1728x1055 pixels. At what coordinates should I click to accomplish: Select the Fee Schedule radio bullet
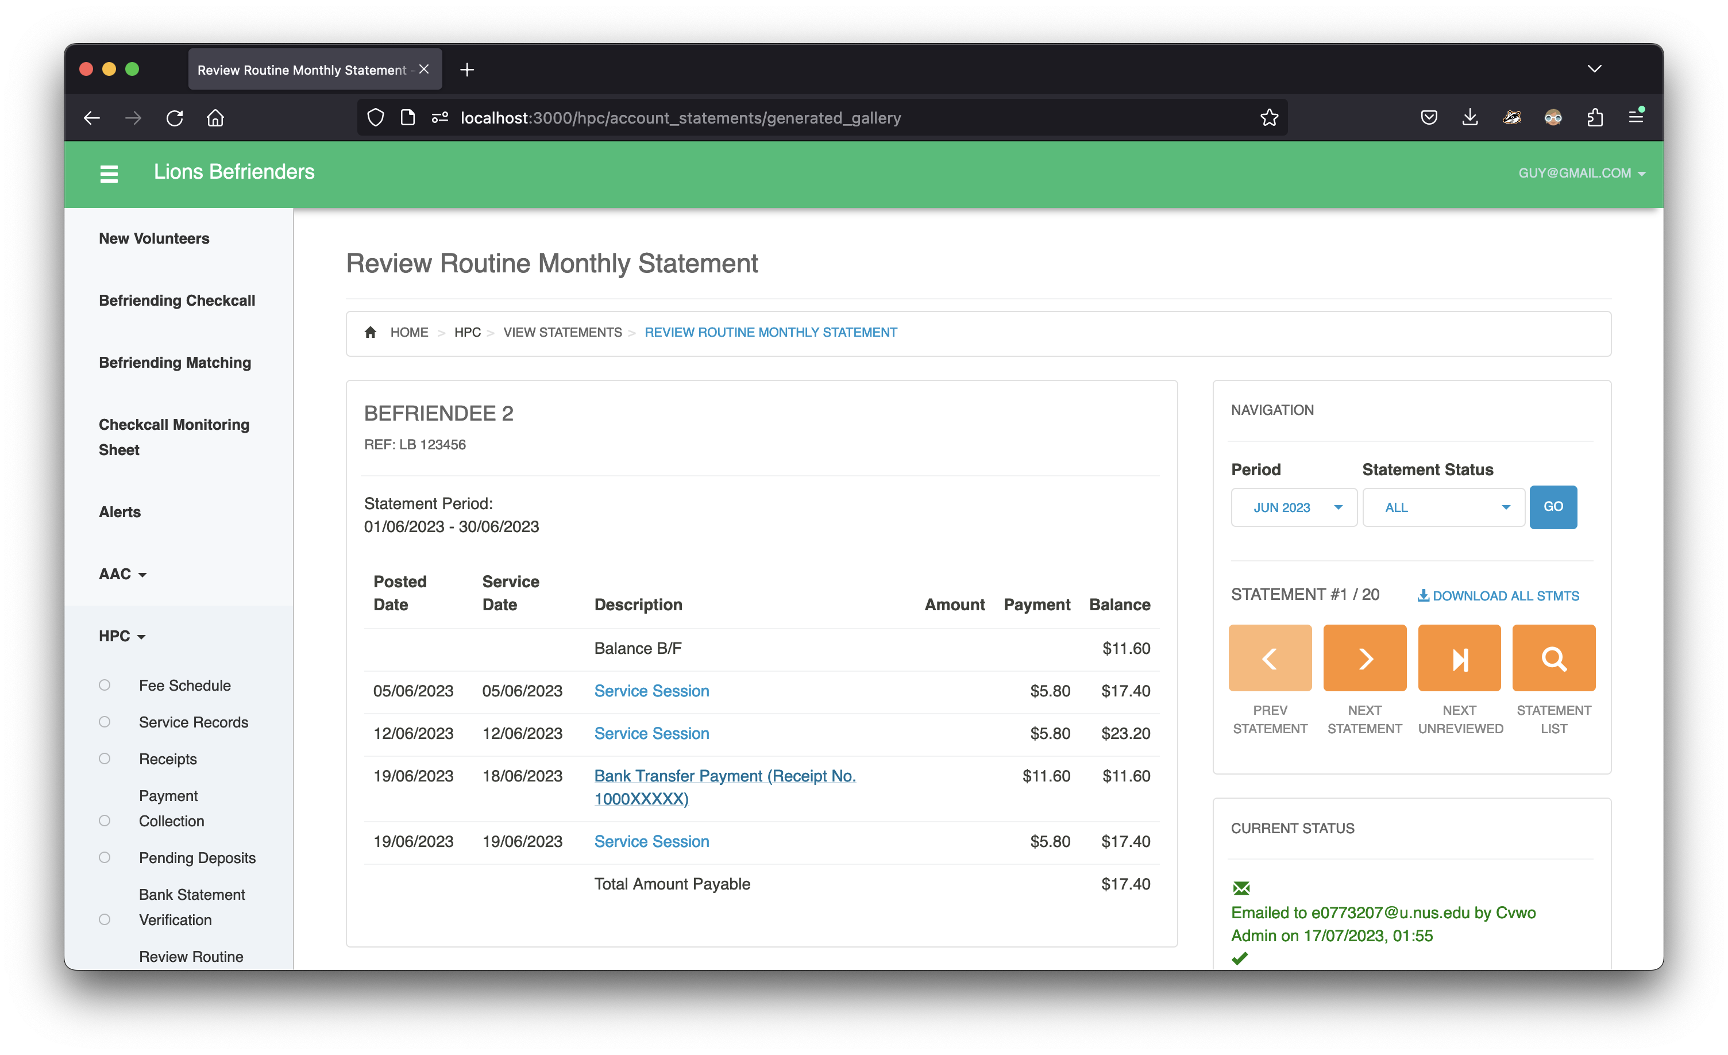tap(105, 684)
